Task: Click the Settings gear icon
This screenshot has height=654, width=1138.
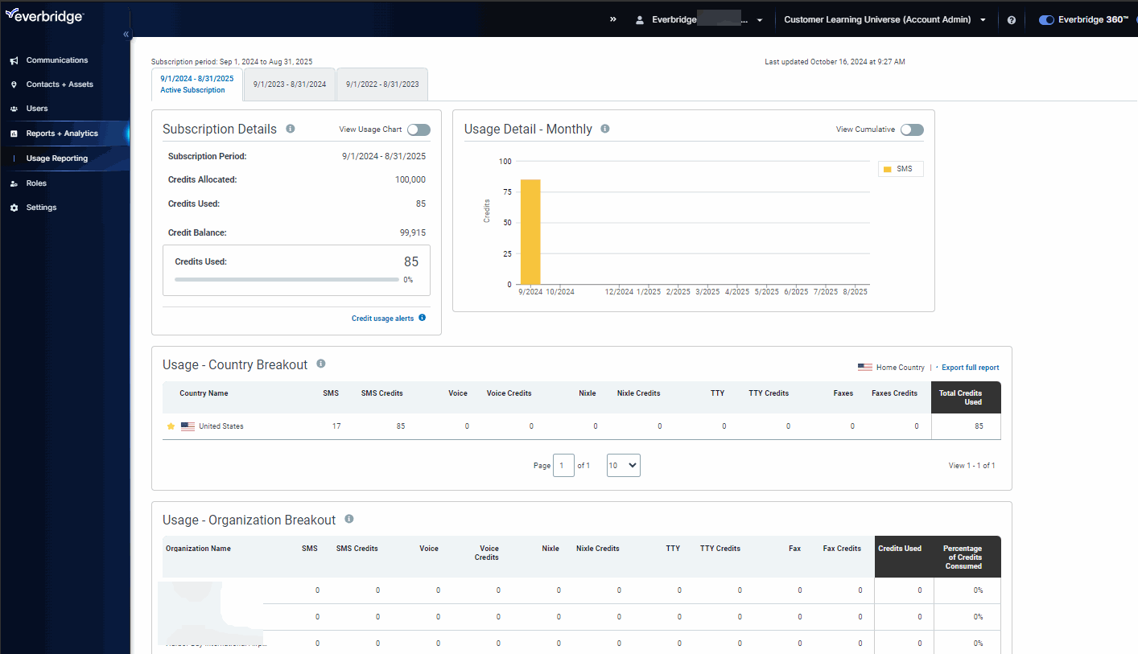Action: coord(14,208)
